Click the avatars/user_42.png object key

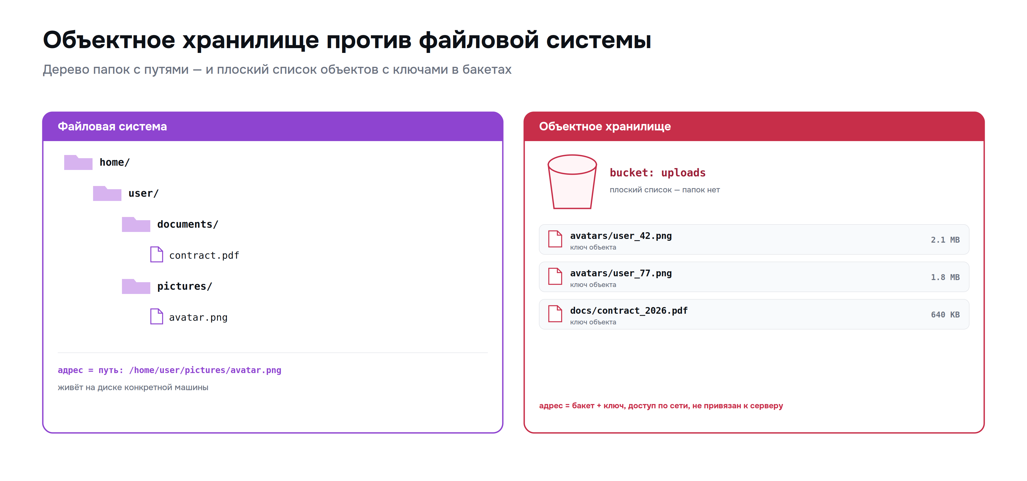[621, 236]
